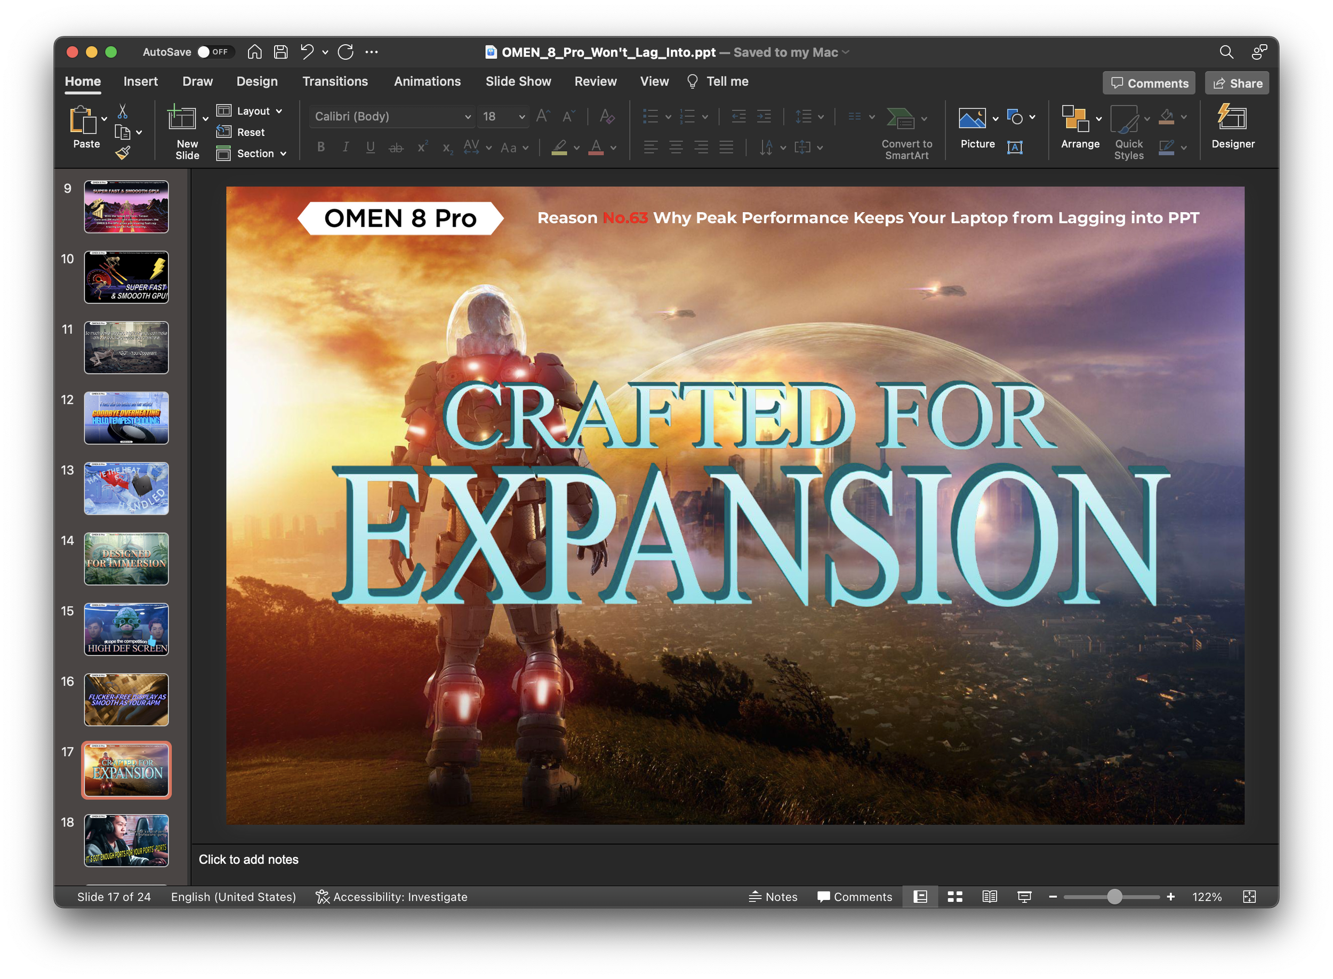
Task: Click the Save disk icon
Action: 280,52
